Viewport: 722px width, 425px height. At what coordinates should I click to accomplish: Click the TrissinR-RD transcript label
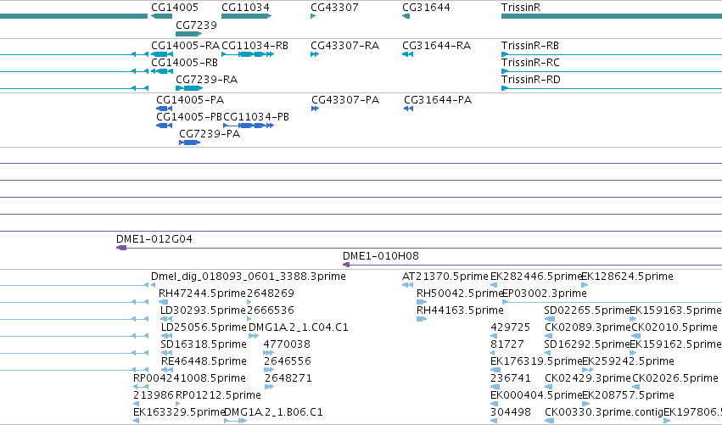coord(531,80)
